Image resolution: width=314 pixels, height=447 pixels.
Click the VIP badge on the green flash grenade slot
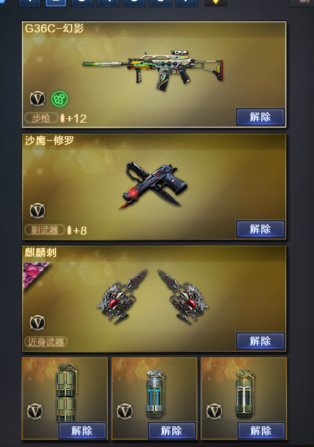click(x=214, y=412)
